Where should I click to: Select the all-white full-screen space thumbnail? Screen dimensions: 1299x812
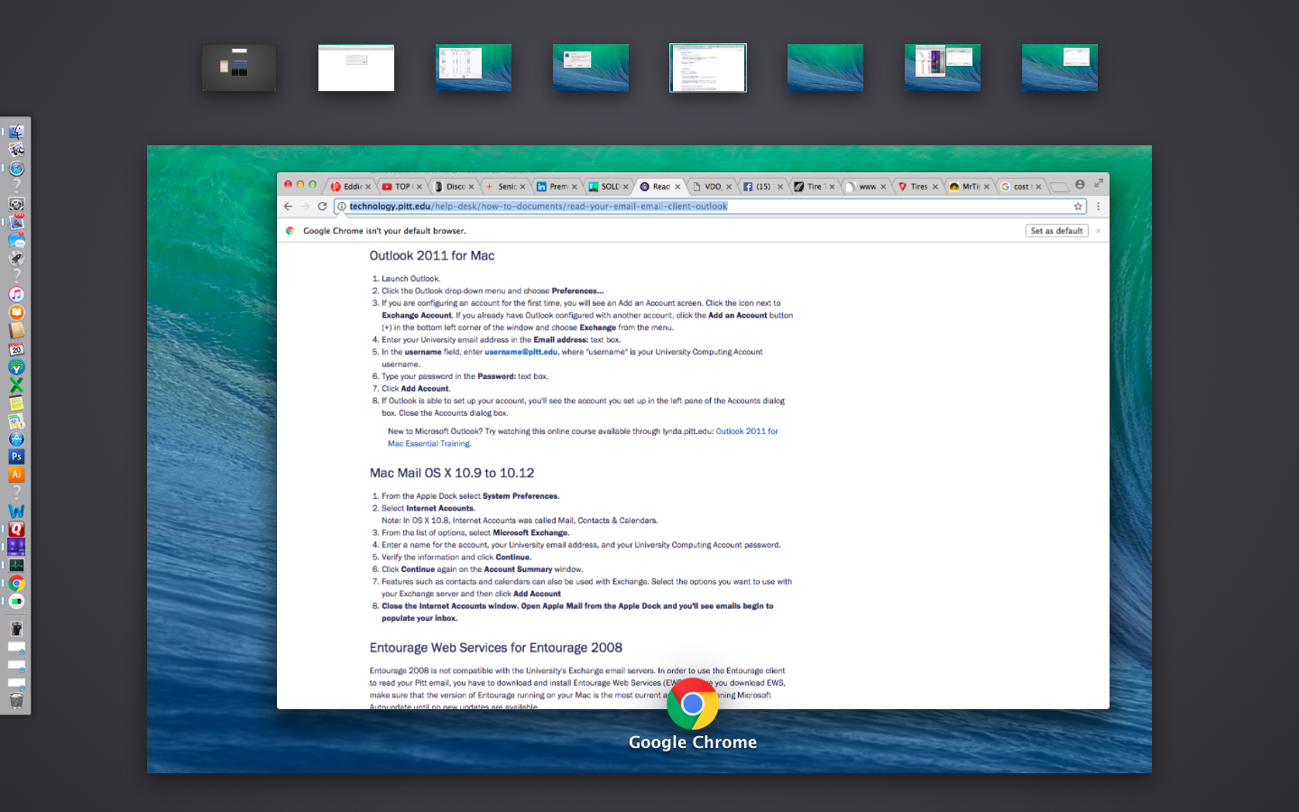[356, 68]
